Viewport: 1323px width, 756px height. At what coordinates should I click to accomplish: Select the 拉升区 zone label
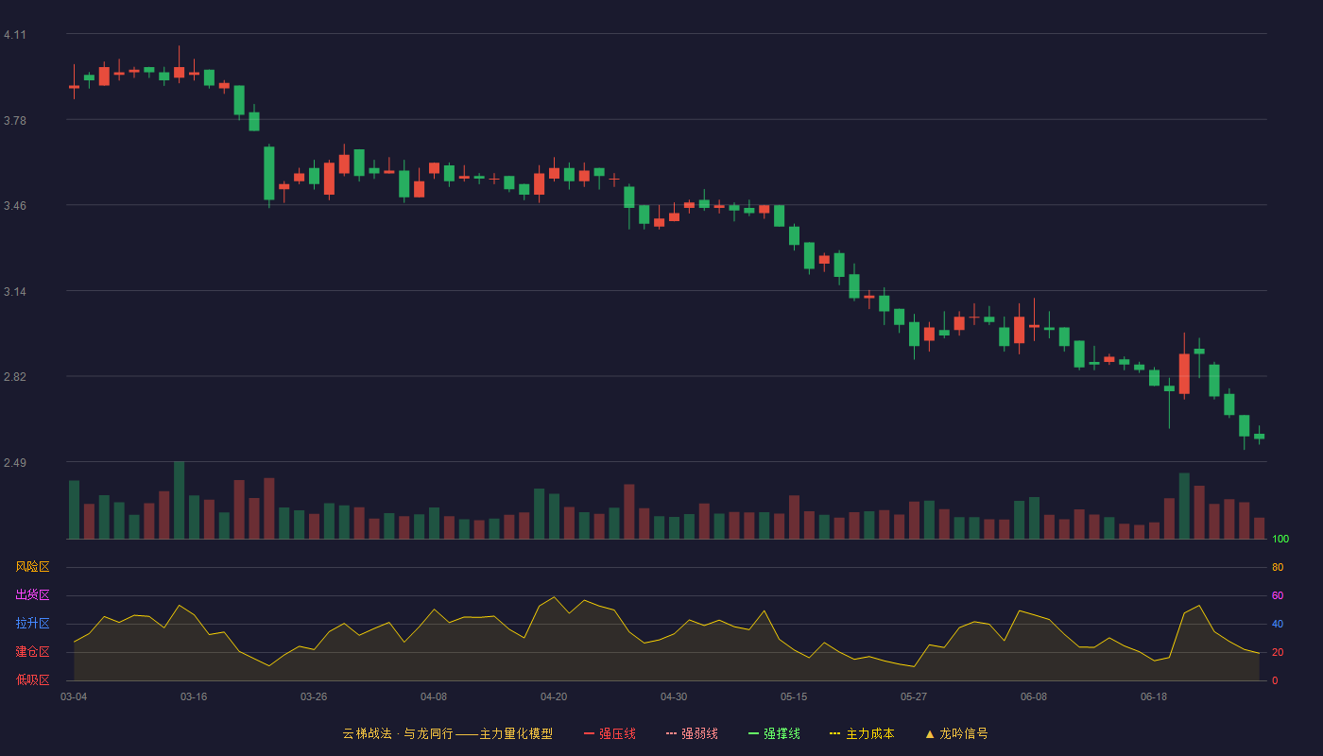click(32, 624)
